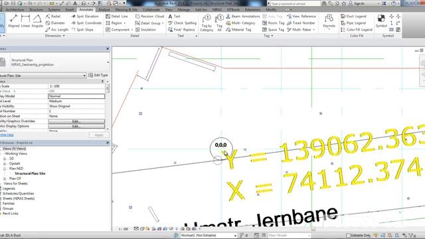Switch to the Analyze ribbon tab

[104, 9]
